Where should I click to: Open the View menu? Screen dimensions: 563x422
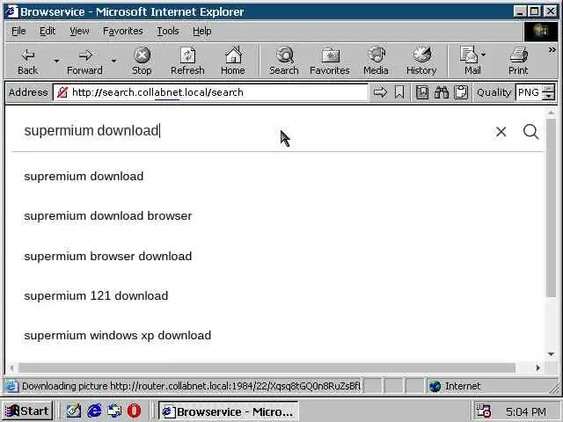pyautogui.click(x=79, y=32)
